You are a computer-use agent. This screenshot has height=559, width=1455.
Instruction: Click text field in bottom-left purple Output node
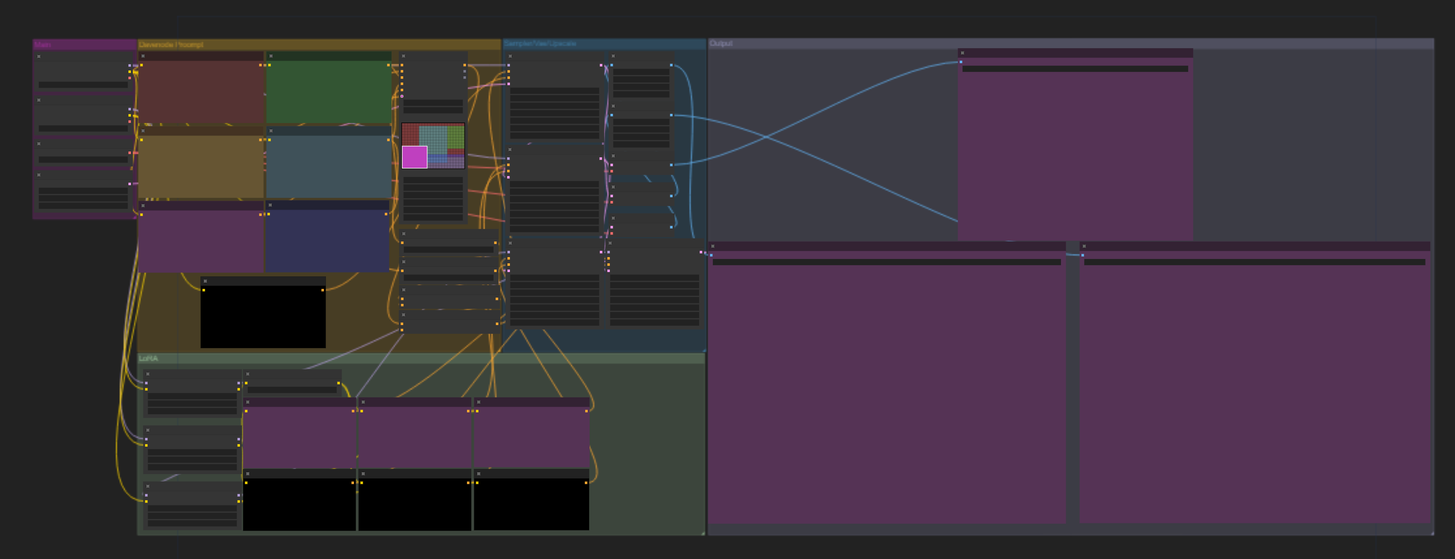[x=886, y=262]
